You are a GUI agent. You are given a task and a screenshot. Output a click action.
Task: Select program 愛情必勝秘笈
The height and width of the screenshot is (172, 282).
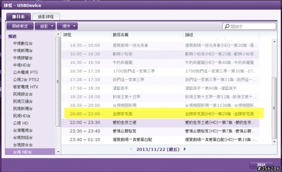pyautogui.click(x=124, y=131)
